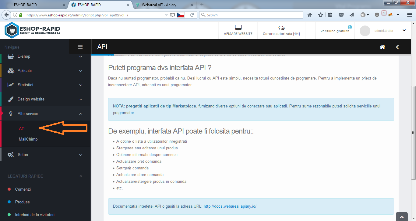This screenshot has height=221, width=416.
Task: Click the Firefox bookmark star icon
Action: click(x=320, y=15)
